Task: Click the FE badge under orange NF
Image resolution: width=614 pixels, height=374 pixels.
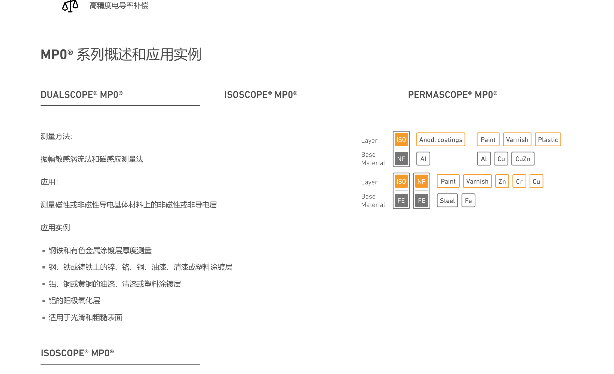Action: [421, 201]
